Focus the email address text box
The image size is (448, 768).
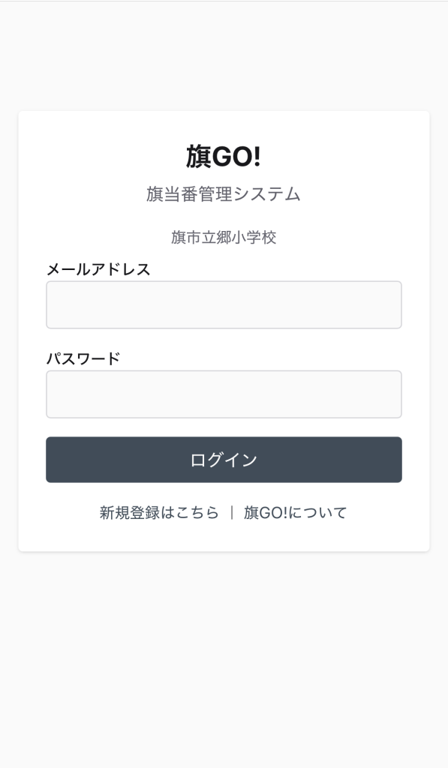[224, 304]
